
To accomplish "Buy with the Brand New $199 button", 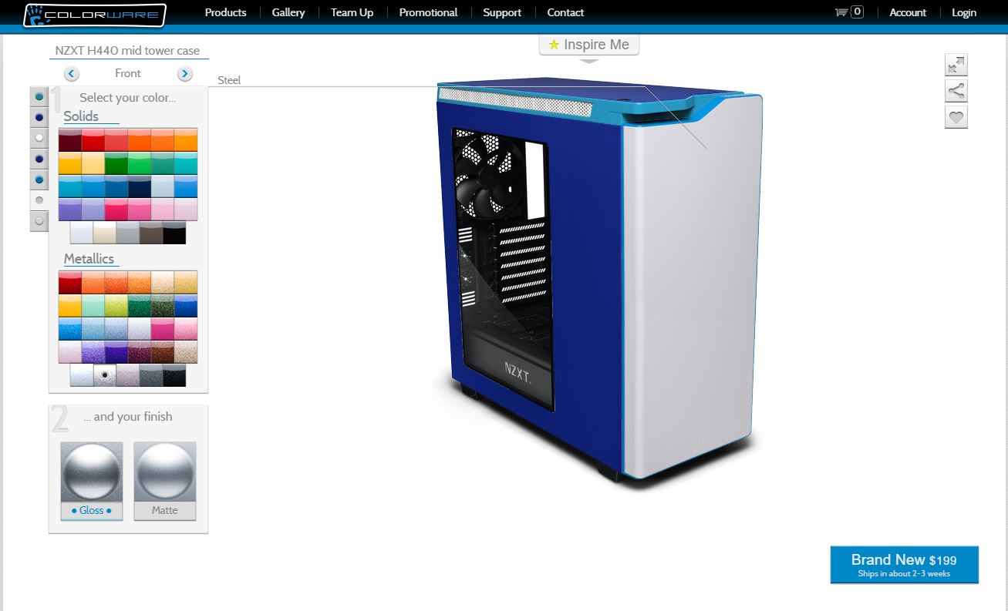I will coord(905,565).
